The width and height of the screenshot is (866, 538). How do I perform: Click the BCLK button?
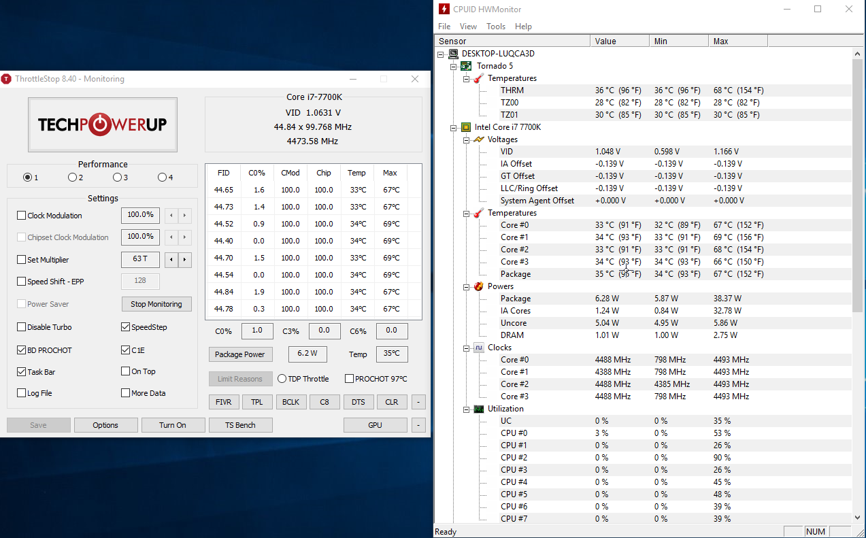click(x=290, y=402)
